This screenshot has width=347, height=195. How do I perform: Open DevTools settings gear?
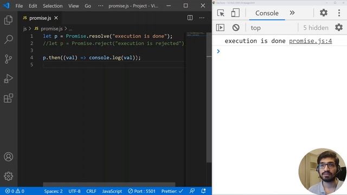click(324, 13)
